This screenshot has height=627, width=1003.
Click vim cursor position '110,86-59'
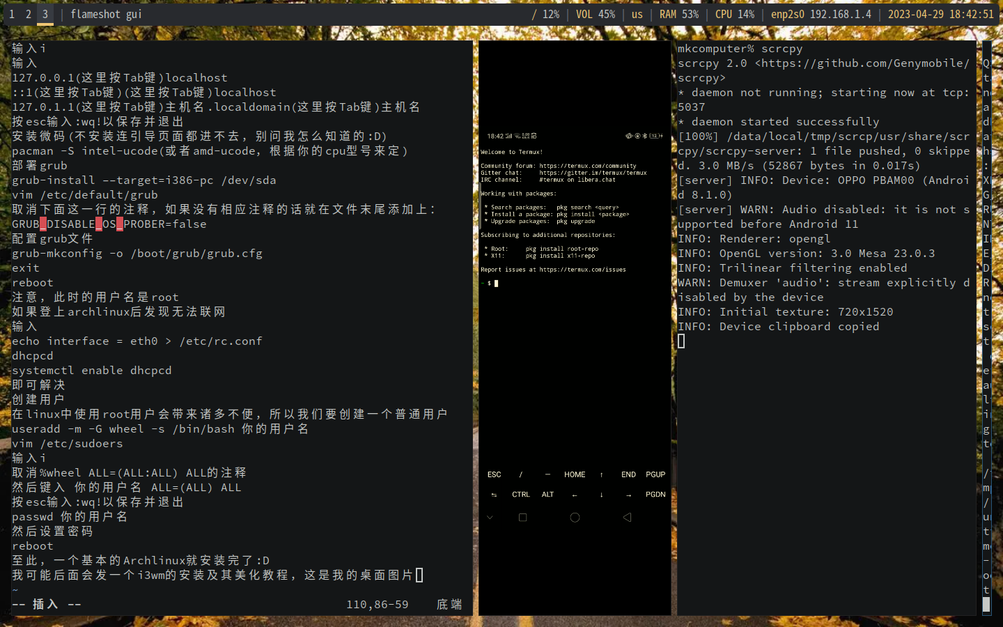pos(378,605)
